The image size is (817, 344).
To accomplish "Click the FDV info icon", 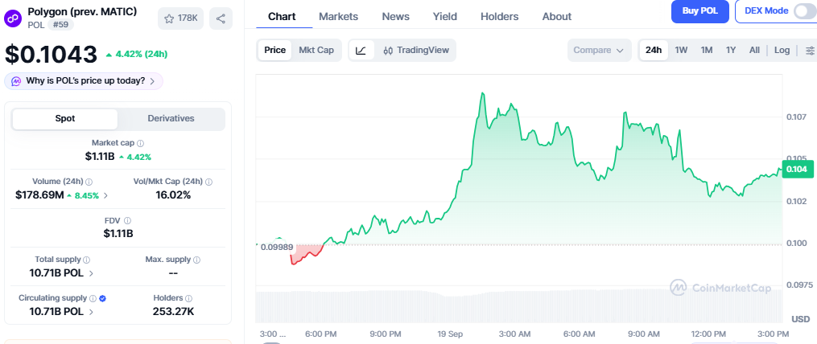I will tap(128, 221).
